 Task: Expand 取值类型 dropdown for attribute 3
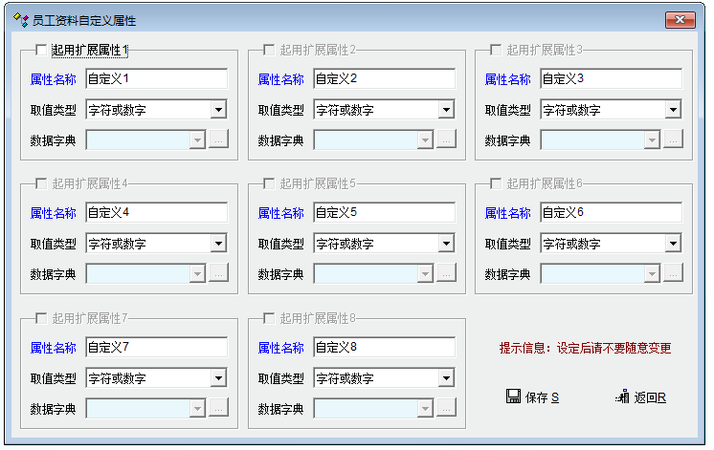click(x=673, y=110)
